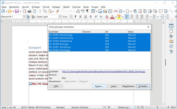The height and width of the screenshot is (109, 177).
Task: Click the Aktualisieren button
Action: pos(128,86)
